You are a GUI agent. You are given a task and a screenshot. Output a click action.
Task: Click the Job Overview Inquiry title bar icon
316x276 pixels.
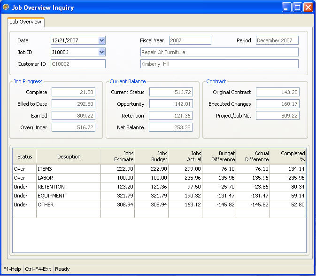click(x=6, y=8)
